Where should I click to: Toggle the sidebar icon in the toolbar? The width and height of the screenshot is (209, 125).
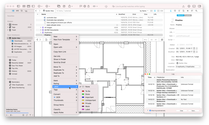[x=19, y=6]
